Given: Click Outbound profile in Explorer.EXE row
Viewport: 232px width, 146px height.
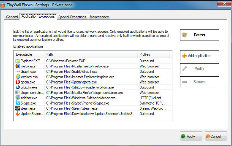Looking at the screenshot, I should pyautogui.click(x=147, y=61).
